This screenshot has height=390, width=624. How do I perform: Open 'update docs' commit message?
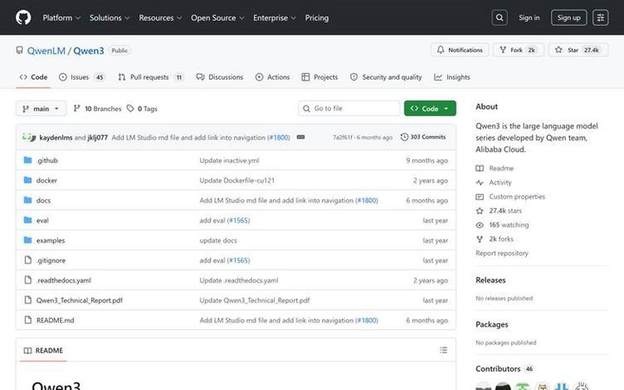218,240
